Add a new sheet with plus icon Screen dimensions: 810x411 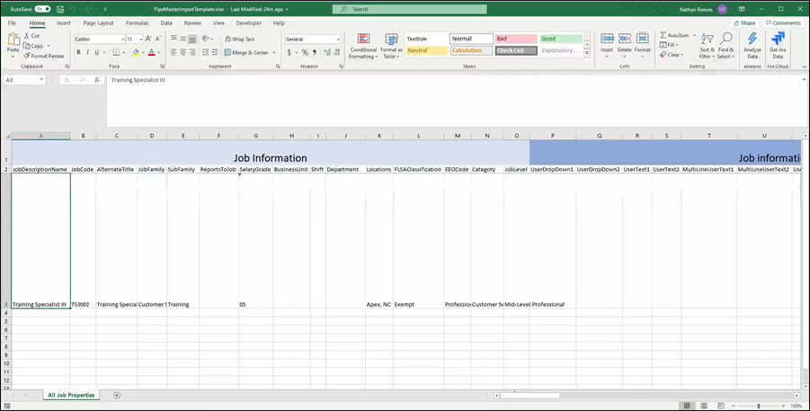[117, 395]
